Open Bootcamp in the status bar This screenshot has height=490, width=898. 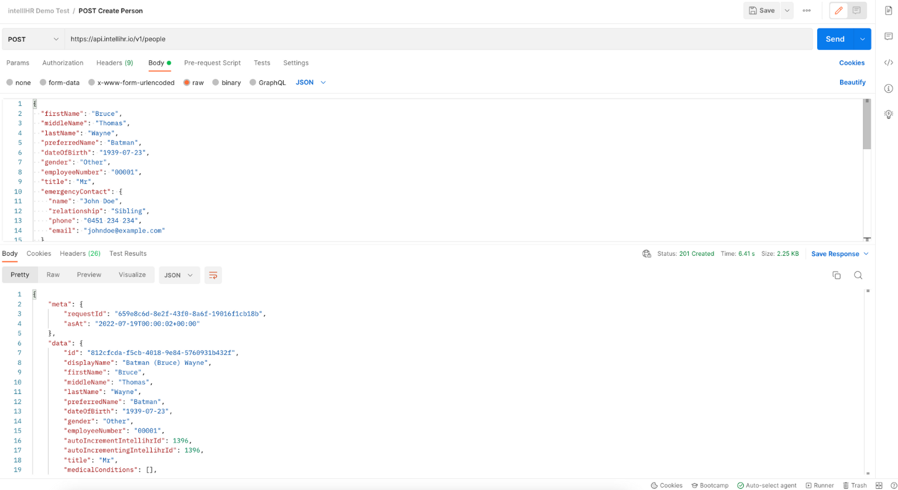click(x=710, y=486)
